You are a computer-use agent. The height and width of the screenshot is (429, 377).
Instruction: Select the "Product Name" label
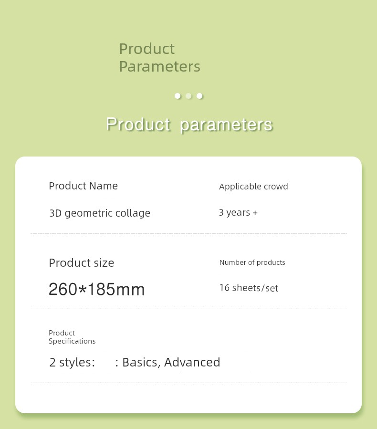pyautogui.click(x=83, y=186)
